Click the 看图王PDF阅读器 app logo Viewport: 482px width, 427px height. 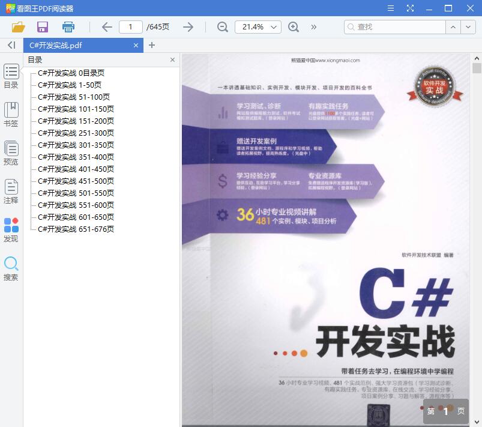tap(10, 8)
